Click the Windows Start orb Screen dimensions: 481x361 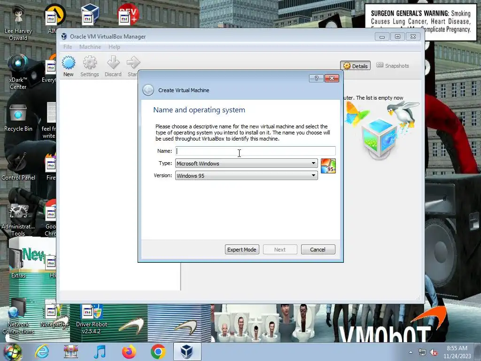point(13,352)
